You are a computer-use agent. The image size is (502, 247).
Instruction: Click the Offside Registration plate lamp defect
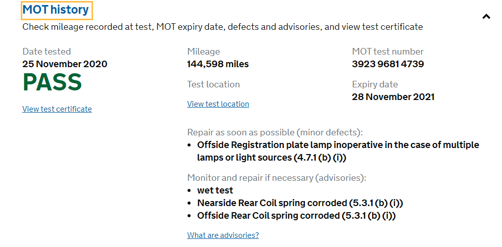(x=338, y=151)
